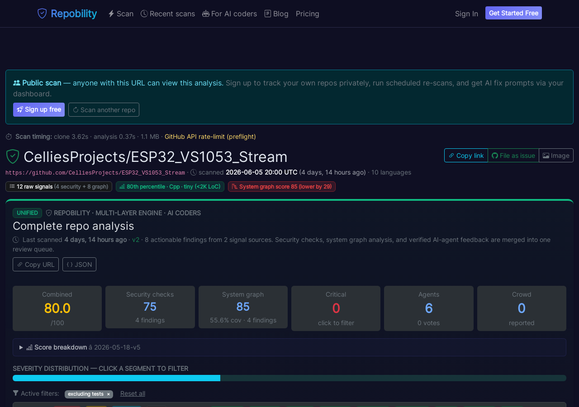Click the Reset all filters link

click(133, 393)
